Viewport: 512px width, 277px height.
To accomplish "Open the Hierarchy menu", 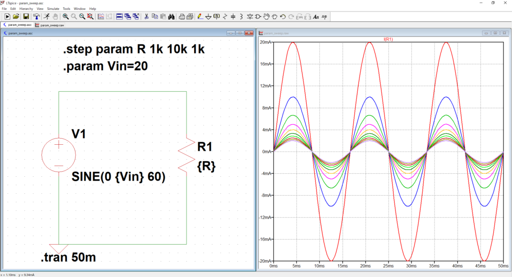I will [26, 9].
